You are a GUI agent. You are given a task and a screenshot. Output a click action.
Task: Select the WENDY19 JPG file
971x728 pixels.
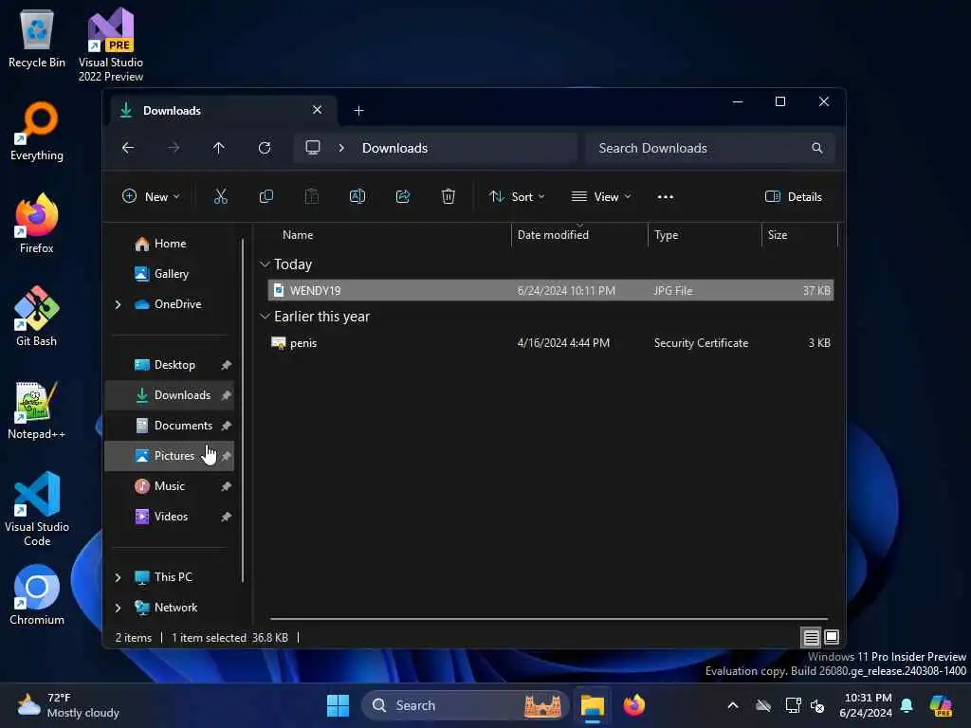(x=551, y=290)
